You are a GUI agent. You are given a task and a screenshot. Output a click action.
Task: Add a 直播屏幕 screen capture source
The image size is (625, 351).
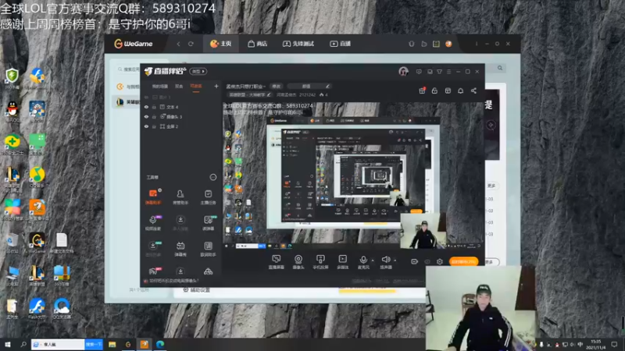click(277, 262)
